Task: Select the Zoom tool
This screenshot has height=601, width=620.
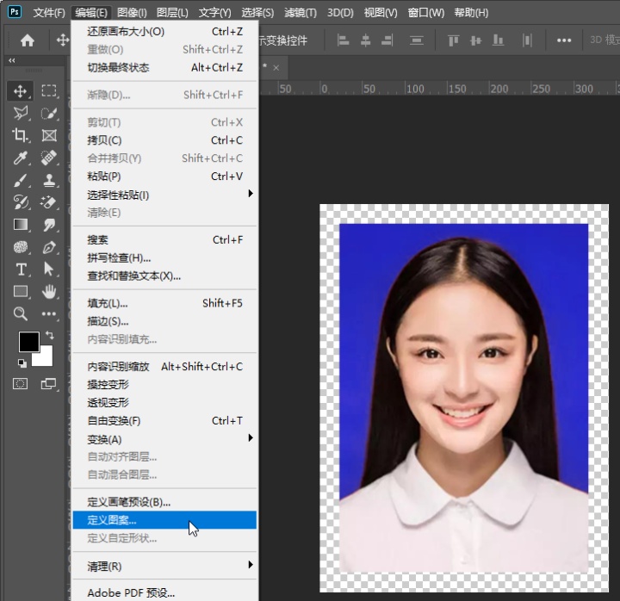Action: 20,314
